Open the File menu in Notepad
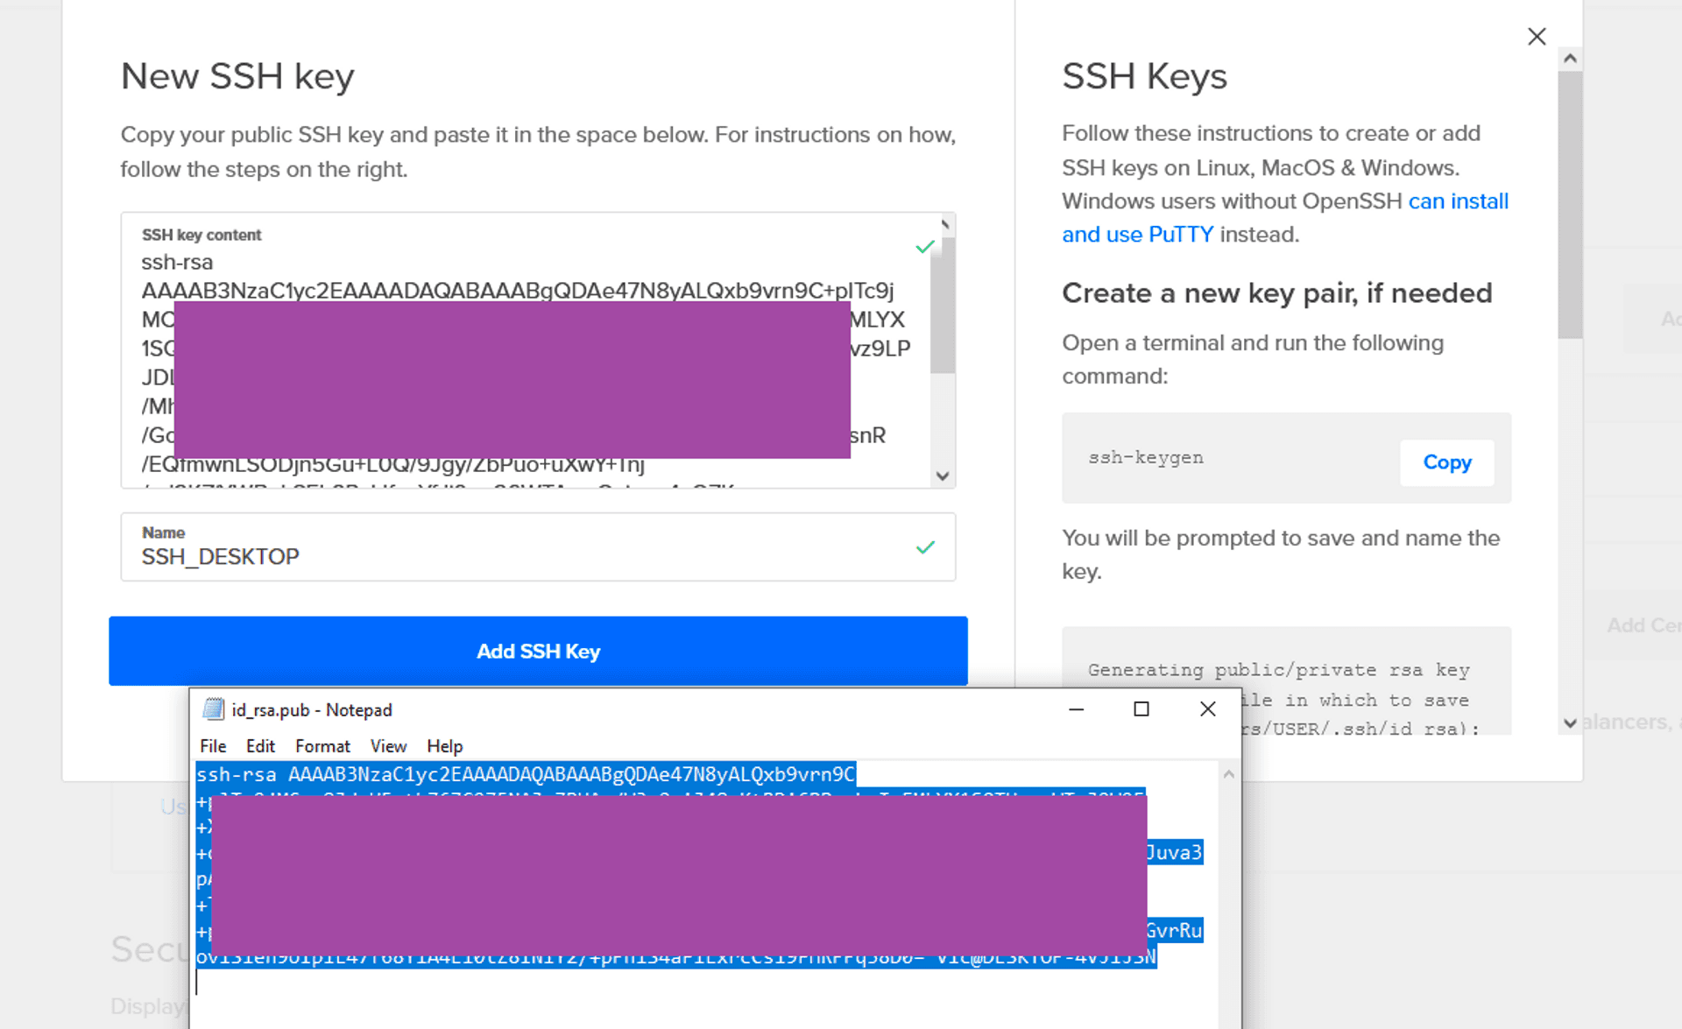 213,746
